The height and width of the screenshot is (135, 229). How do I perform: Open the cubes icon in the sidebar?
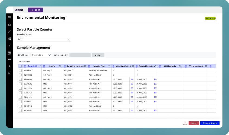click(9, 38)
